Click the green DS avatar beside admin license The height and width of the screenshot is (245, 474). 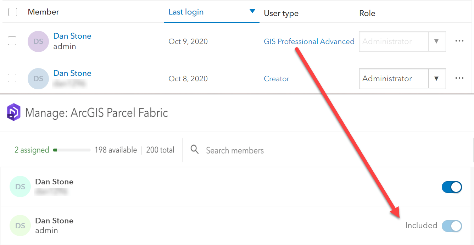(20, 225)
